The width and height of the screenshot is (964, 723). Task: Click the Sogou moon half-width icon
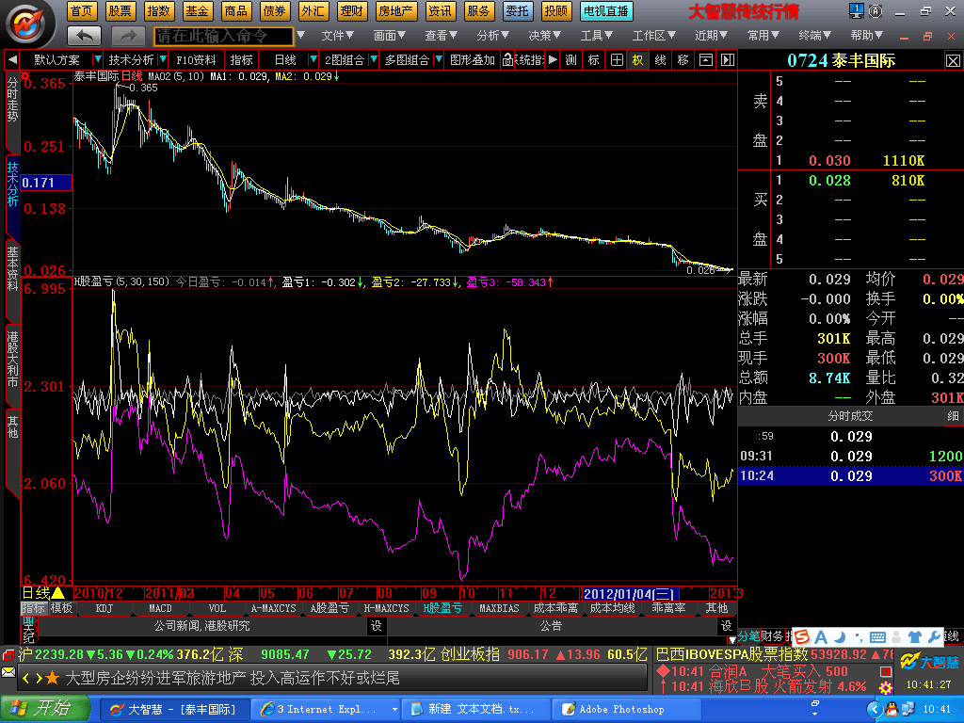pos(840,637)
